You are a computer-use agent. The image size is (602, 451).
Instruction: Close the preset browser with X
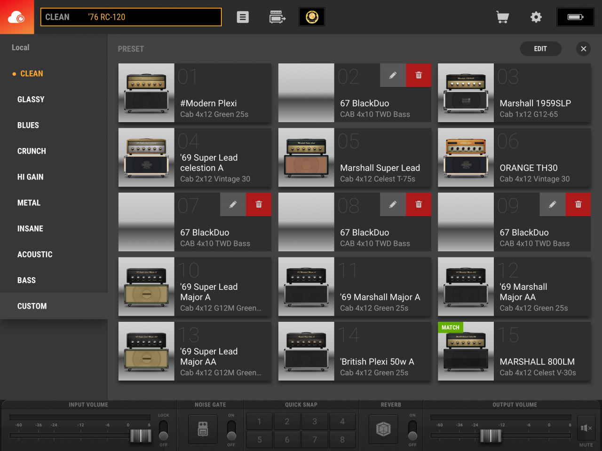pyautogui.click(x=583, y=49)
